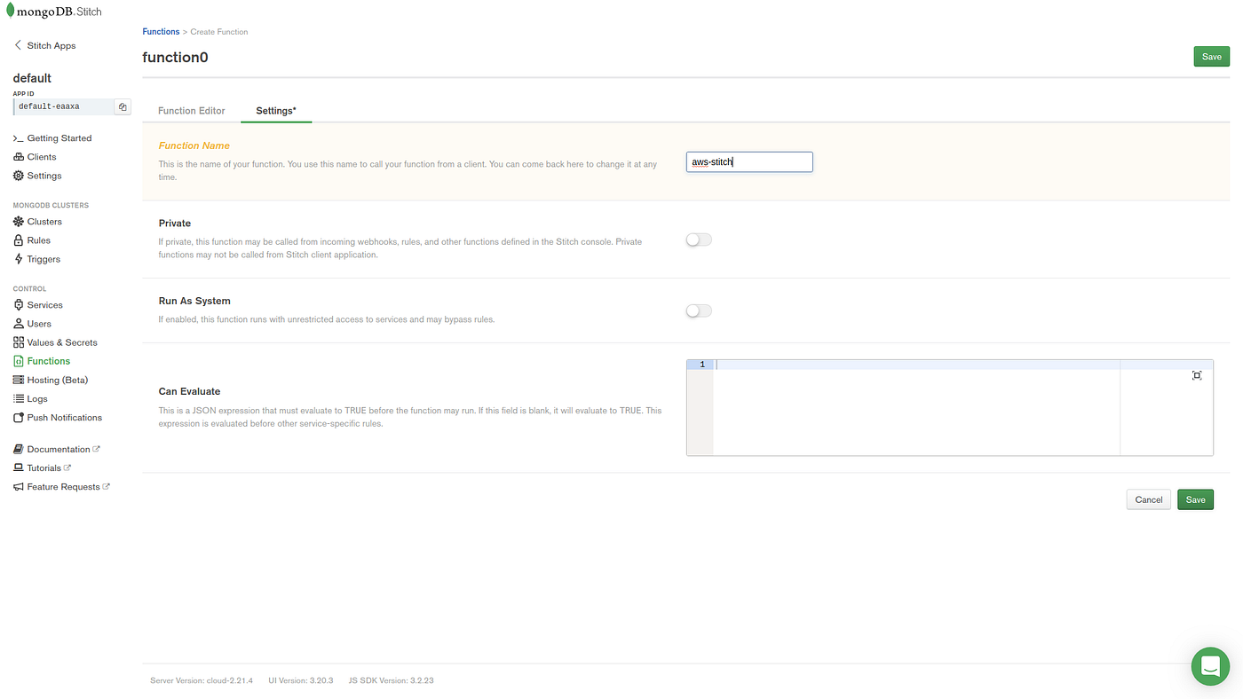Screen dimensions: 1243x699
Task: Navigate back via the Stitch Apps chevron
Action: [x=16, y=43]
